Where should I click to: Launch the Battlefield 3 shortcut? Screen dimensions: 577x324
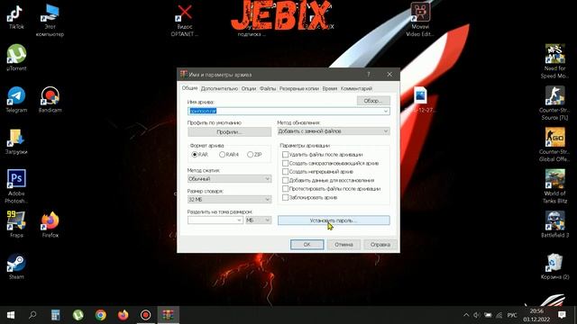pos(554,224)
